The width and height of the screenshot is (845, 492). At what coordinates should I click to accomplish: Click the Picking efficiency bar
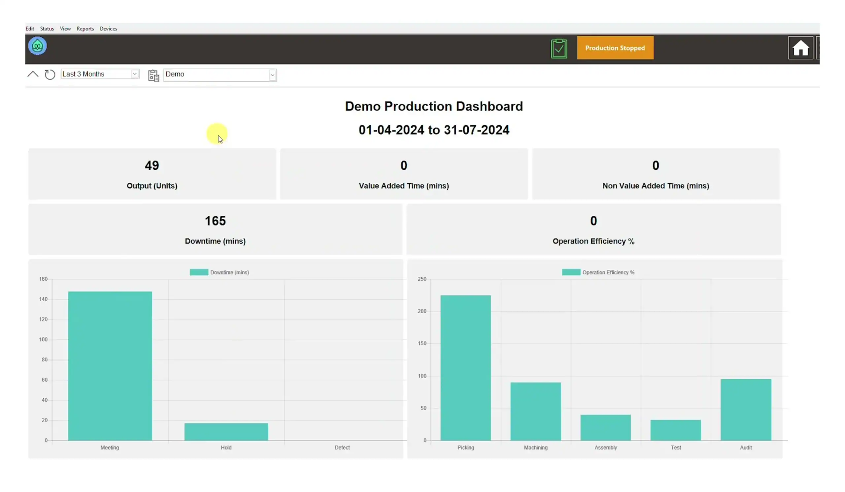[x=465, y=368]
